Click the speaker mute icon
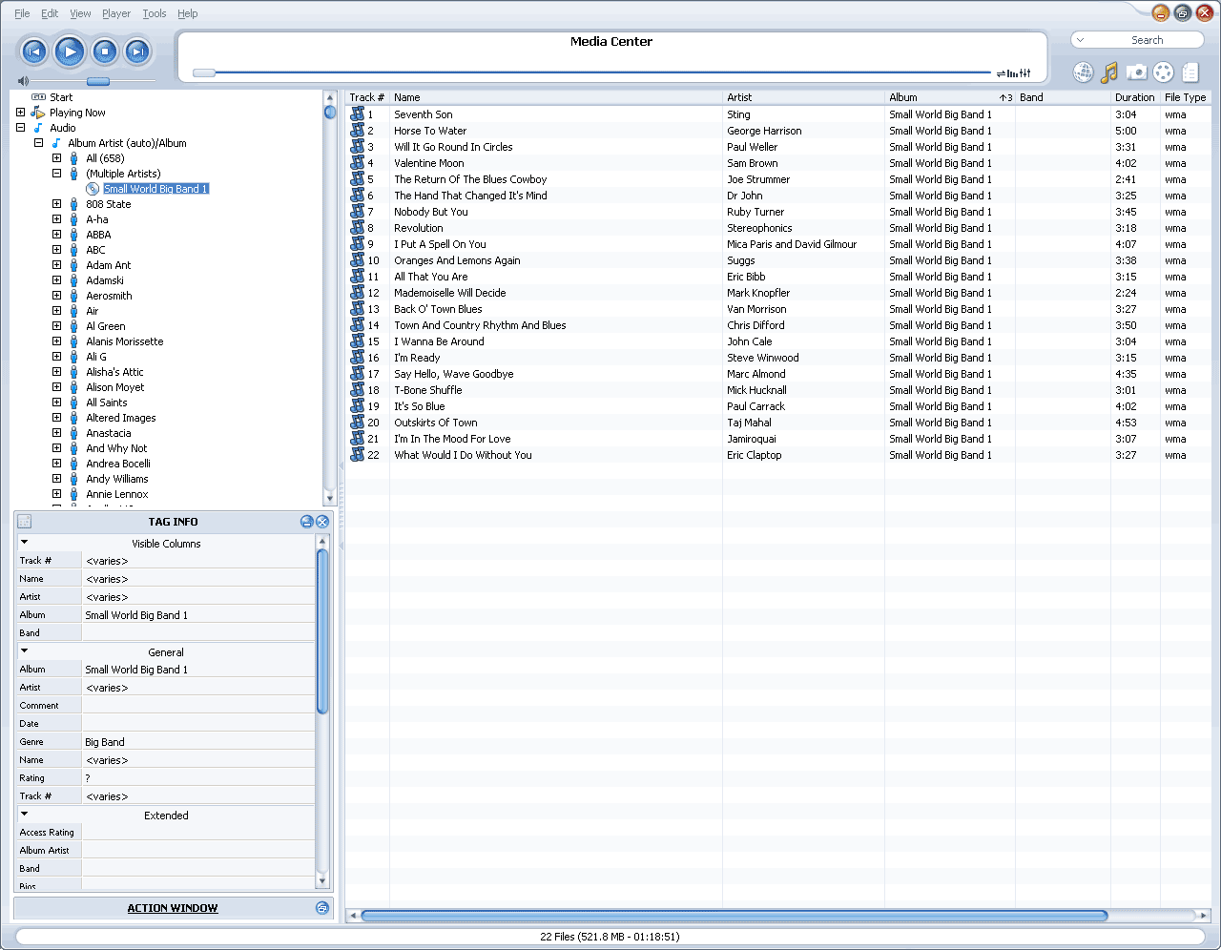Viewport: 1221px width, 950px height. tap(24, 81)
